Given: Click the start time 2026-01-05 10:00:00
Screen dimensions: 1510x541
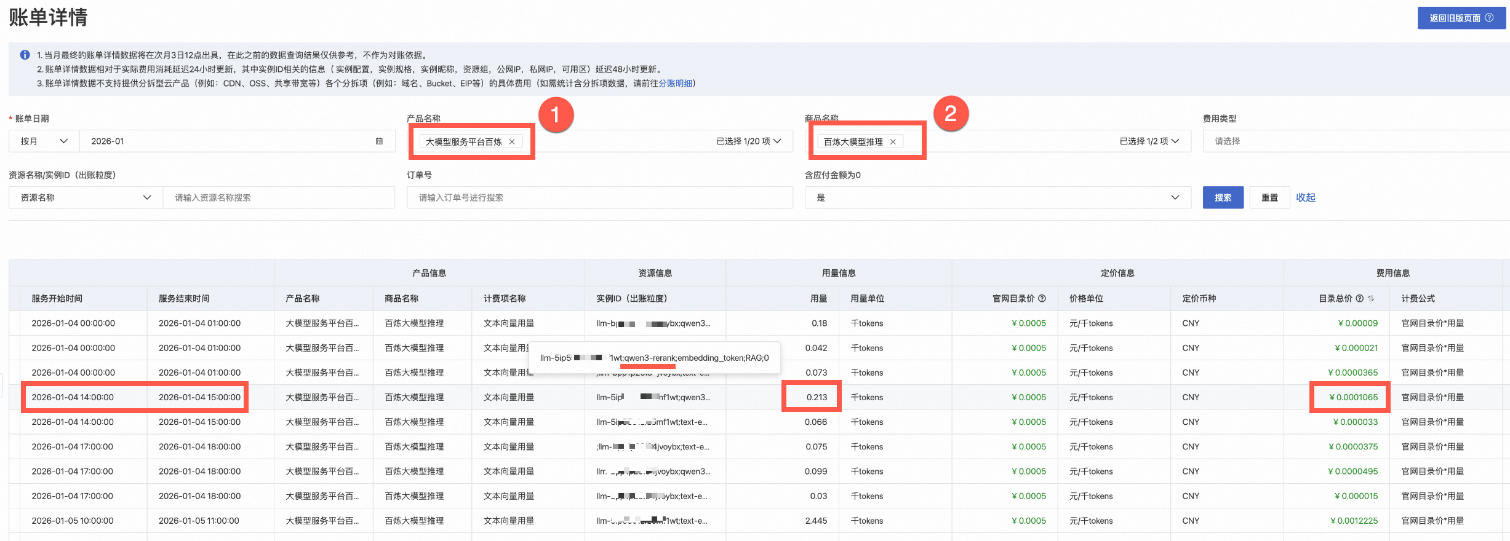Looking at the screenshot, I should click(73, 521).
